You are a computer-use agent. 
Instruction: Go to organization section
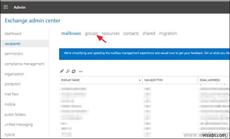14,74
